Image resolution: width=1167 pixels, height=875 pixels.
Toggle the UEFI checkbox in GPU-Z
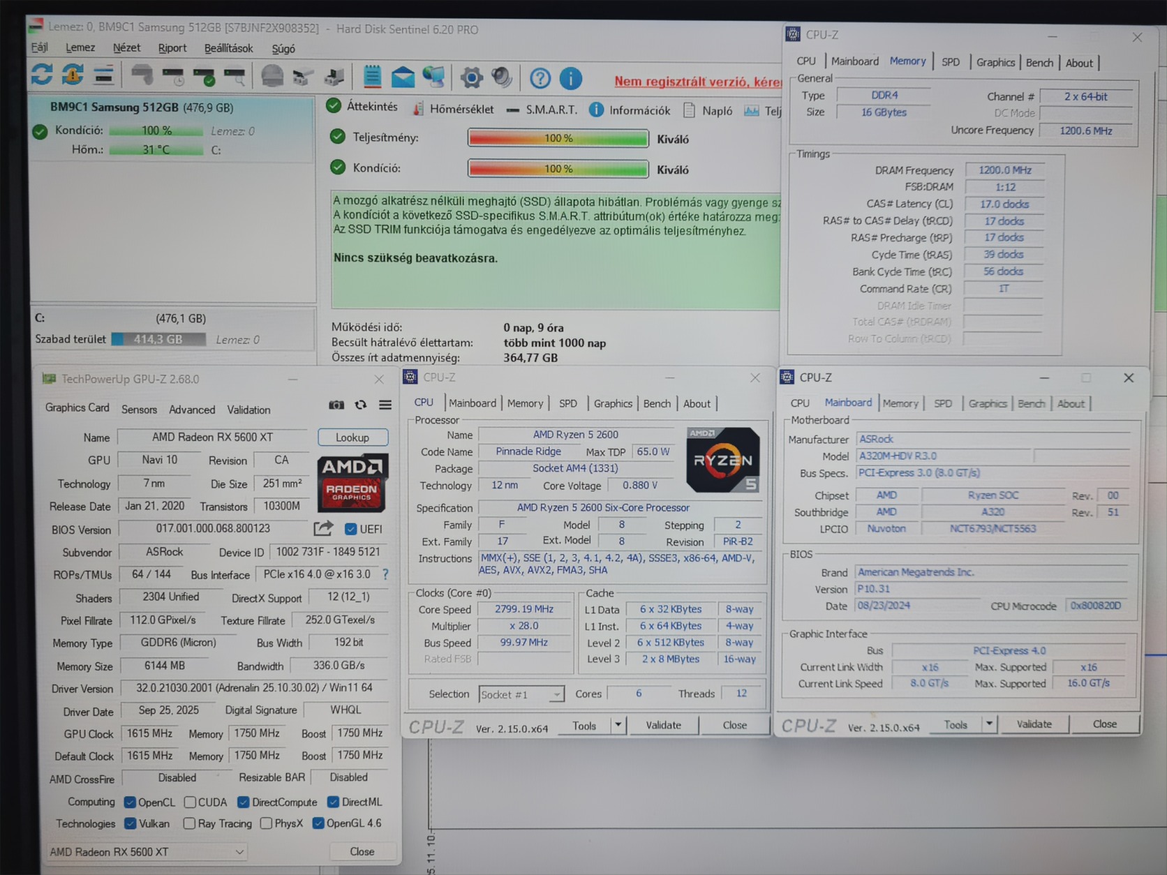[x=351, y=529]
